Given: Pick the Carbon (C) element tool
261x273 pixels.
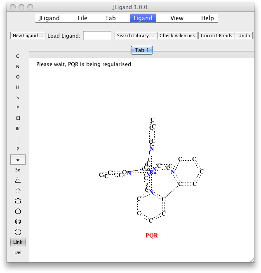Looking at the screenshot, I should (x=18, y=56).
